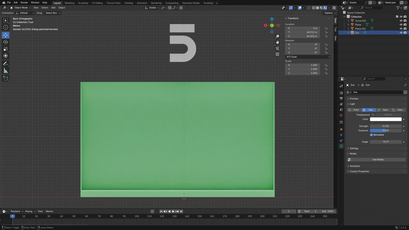Open the XYZ Euler rotation mode dropdown
This screenshot has width=409, height=230.
(x=307, y=57)
